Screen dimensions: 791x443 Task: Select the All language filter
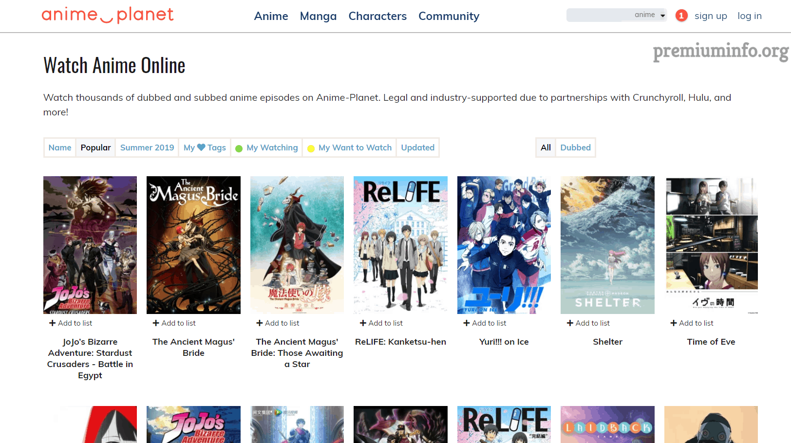click(546, 148)
